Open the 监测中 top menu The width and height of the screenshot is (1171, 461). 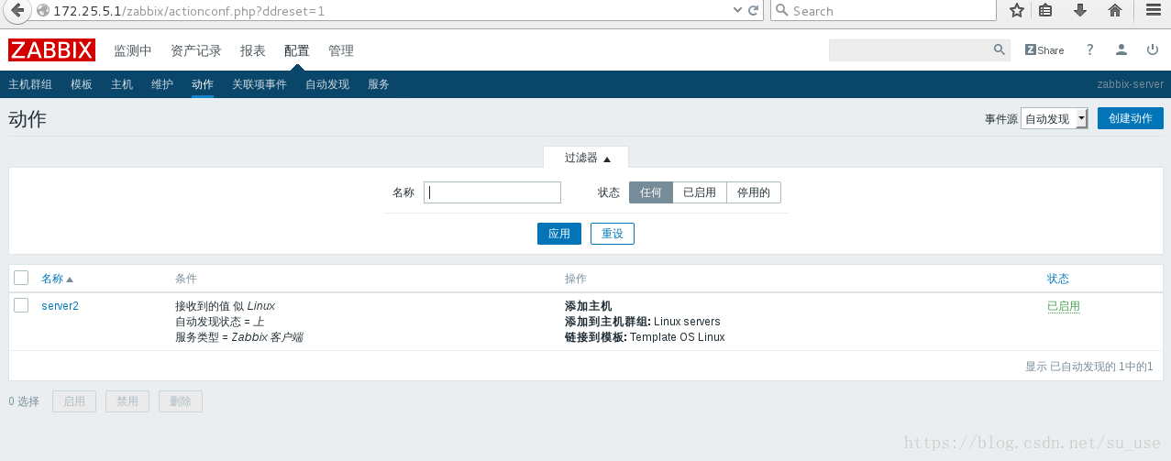pyautogui.click(x=133, y=50)
